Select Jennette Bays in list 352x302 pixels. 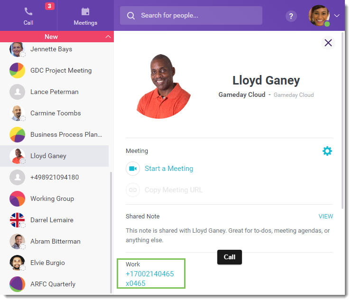(55, 49)
